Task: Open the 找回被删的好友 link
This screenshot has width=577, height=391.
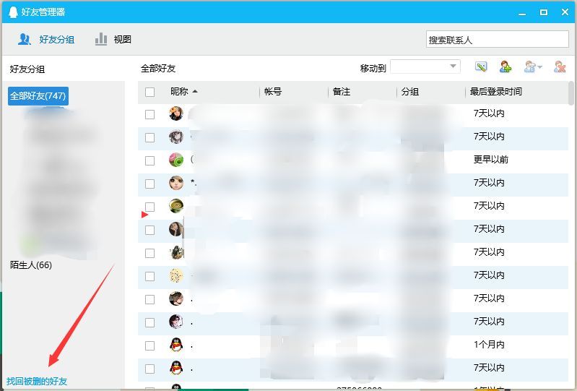Action: click(x=37, y=381)
